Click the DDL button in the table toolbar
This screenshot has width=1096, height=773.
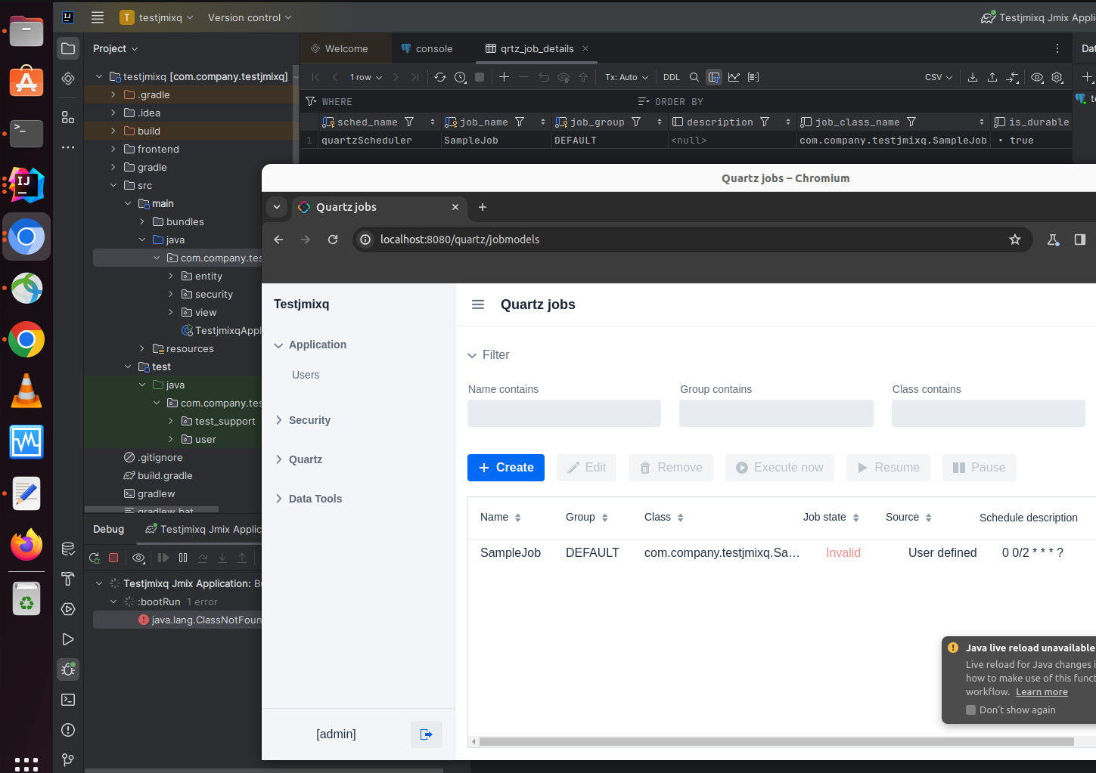click(672, 77)
